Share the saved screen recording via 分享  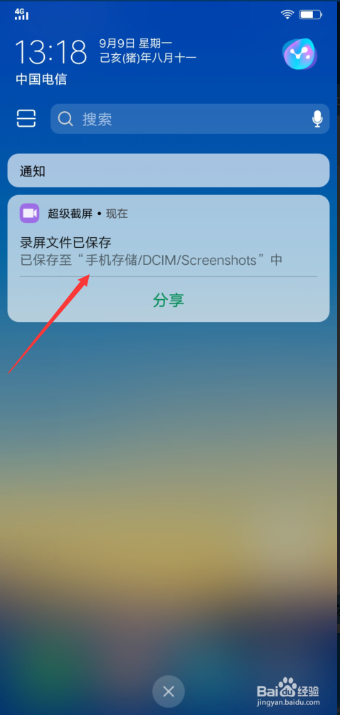[169, 300]
